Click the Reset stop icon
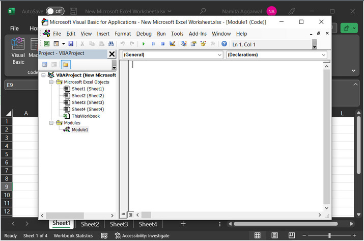 click(x=163, y=44)
